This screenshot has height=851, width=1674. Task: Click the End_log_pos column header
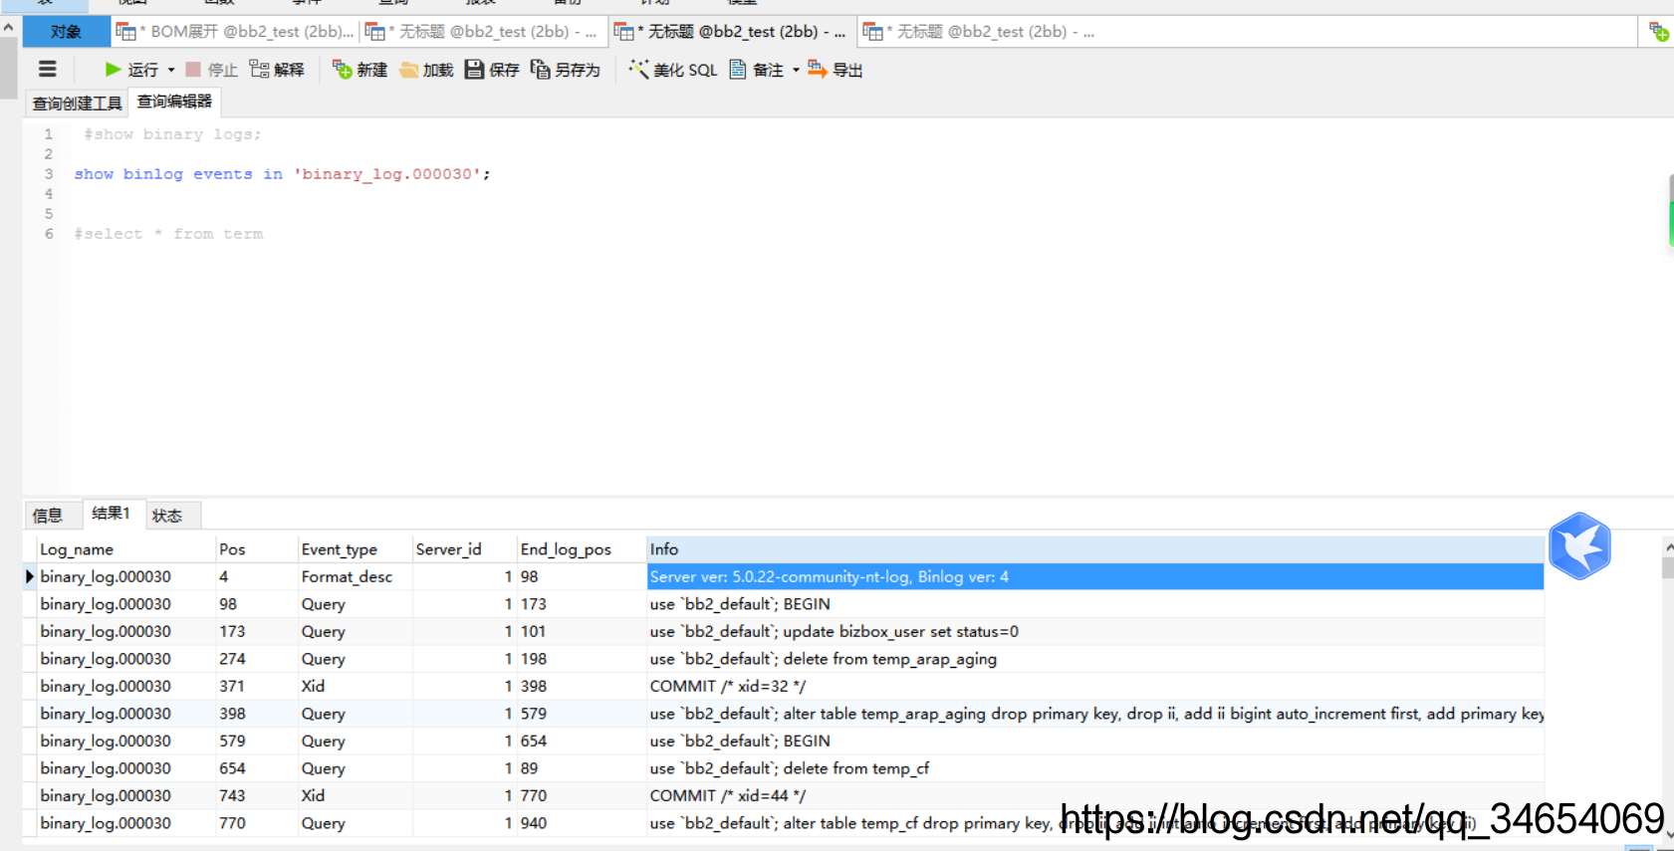tap(582, 549)
